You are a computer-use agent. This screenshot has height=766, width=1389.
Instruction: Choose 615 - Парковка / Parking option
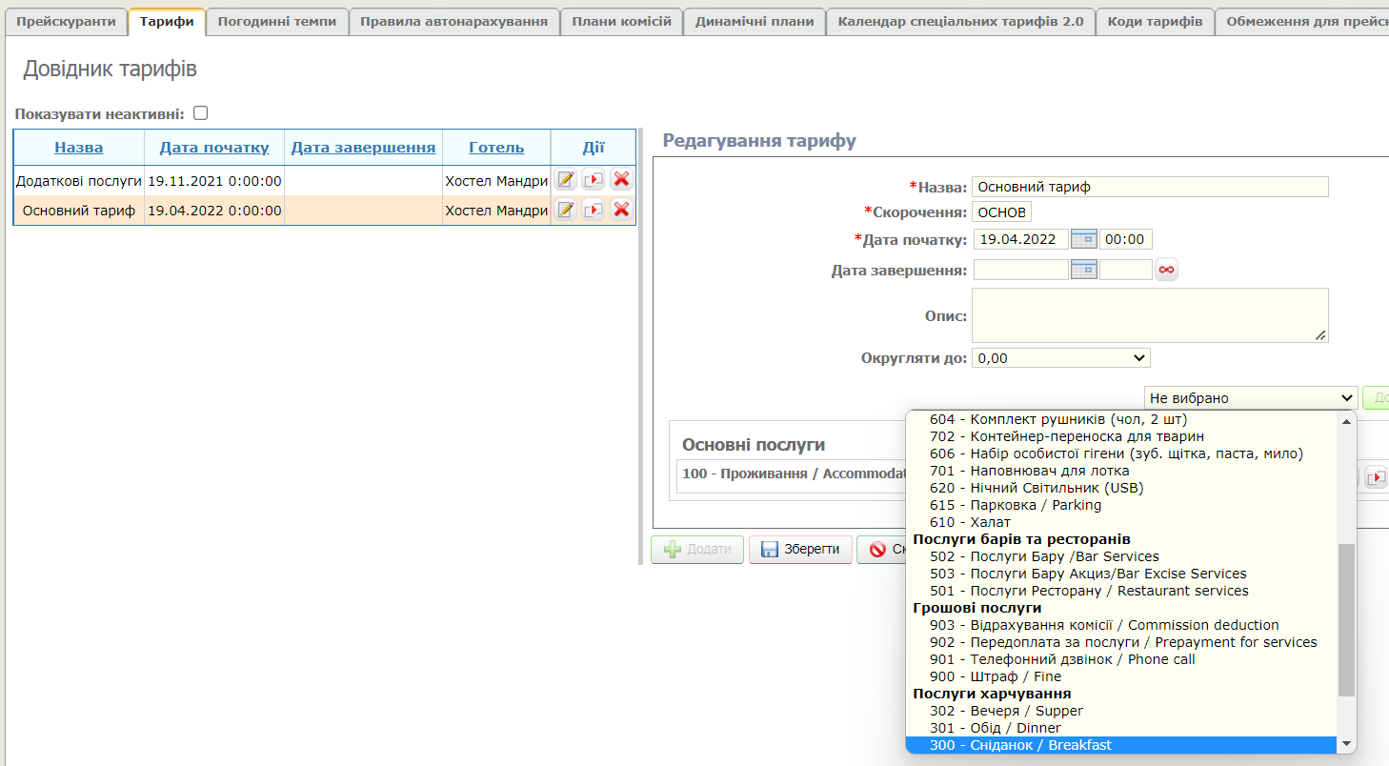point(1016,505)
